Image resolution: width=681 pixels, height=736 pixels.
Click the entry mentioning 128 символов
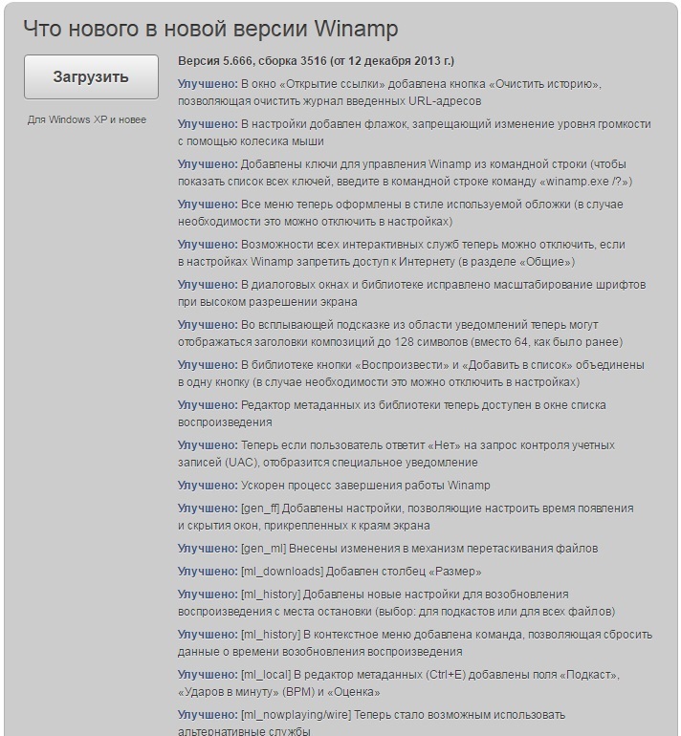(x=400, y=334)
